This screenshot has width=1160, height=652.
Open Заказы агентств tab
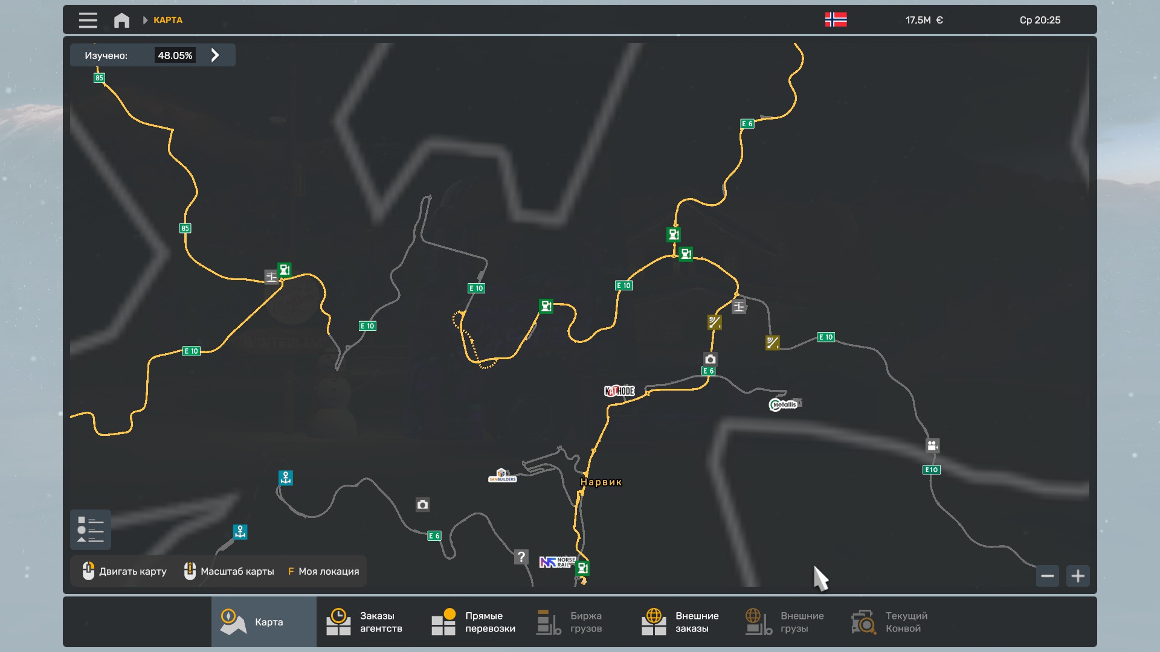tap(369, 622)
